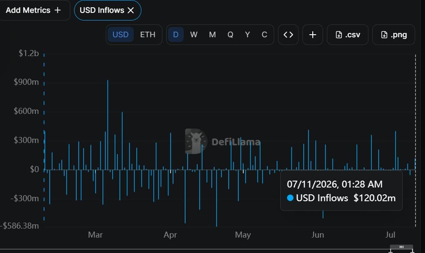Screen dimensions: 425x253
Task: Click the $600m y-axis label
Action: (26, 111)
